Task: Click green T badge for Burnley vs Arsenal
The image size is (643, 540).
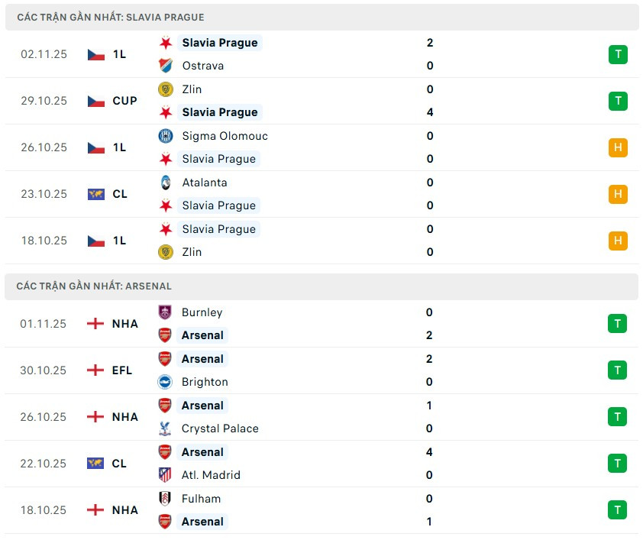Action: tap(618, 324)
